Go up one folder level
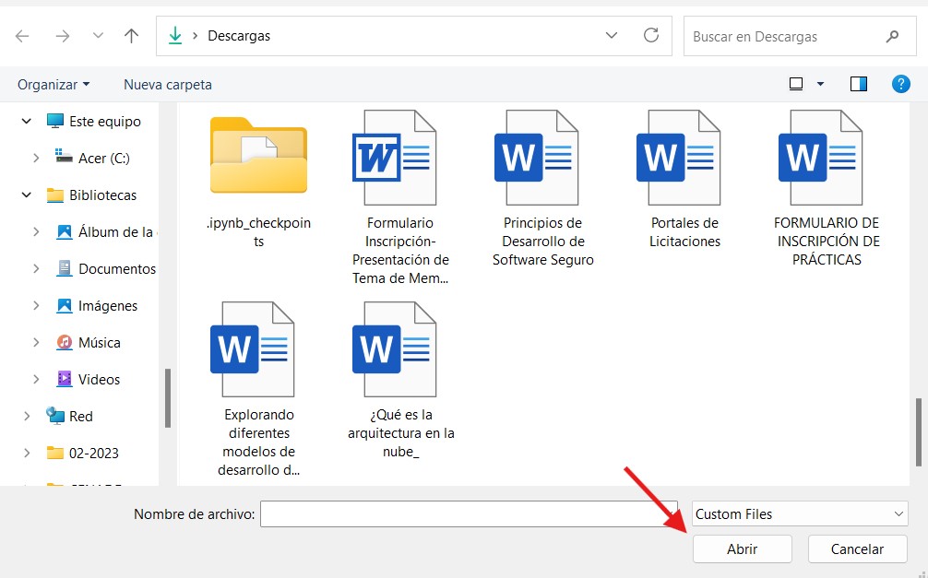The height and width of the screenshot is (578, 928). point(131,36)
